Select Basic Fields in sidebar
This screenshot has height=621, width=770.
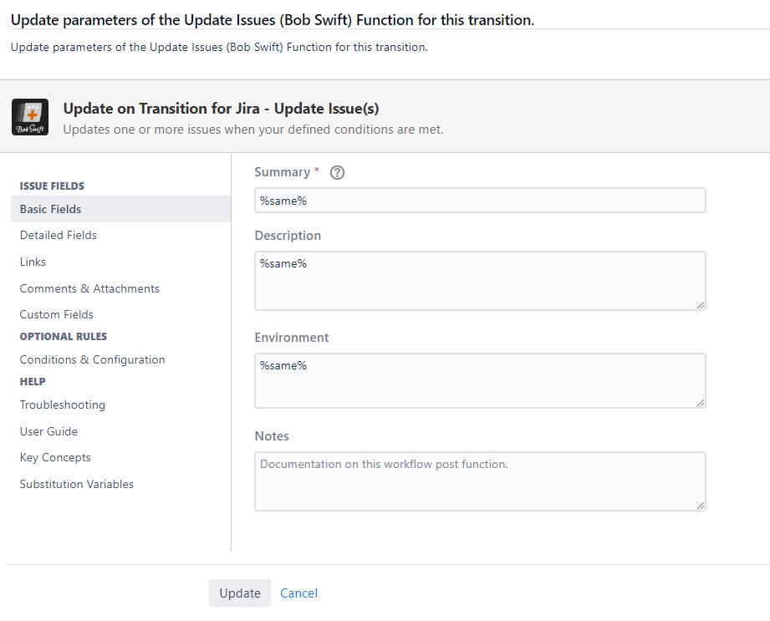click(120, 209)
